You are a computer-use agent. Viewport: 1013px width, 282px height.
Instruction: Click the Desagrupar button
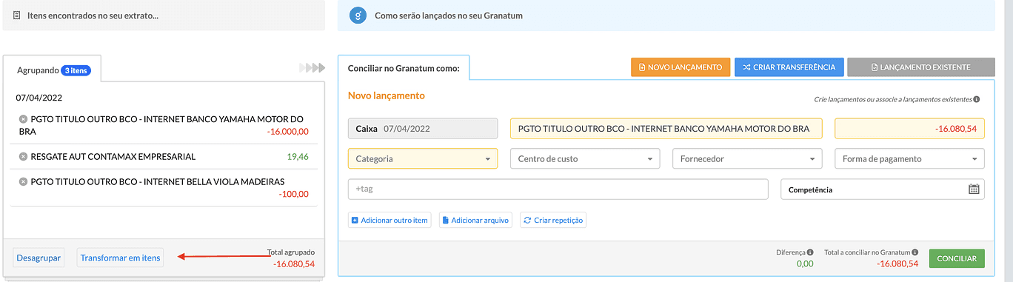tap(38, 258)
